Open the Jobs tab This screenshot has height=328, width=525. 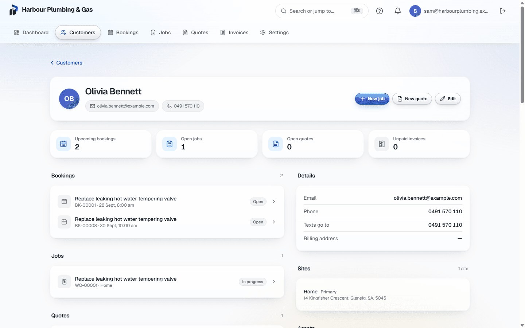pos(161,32)
